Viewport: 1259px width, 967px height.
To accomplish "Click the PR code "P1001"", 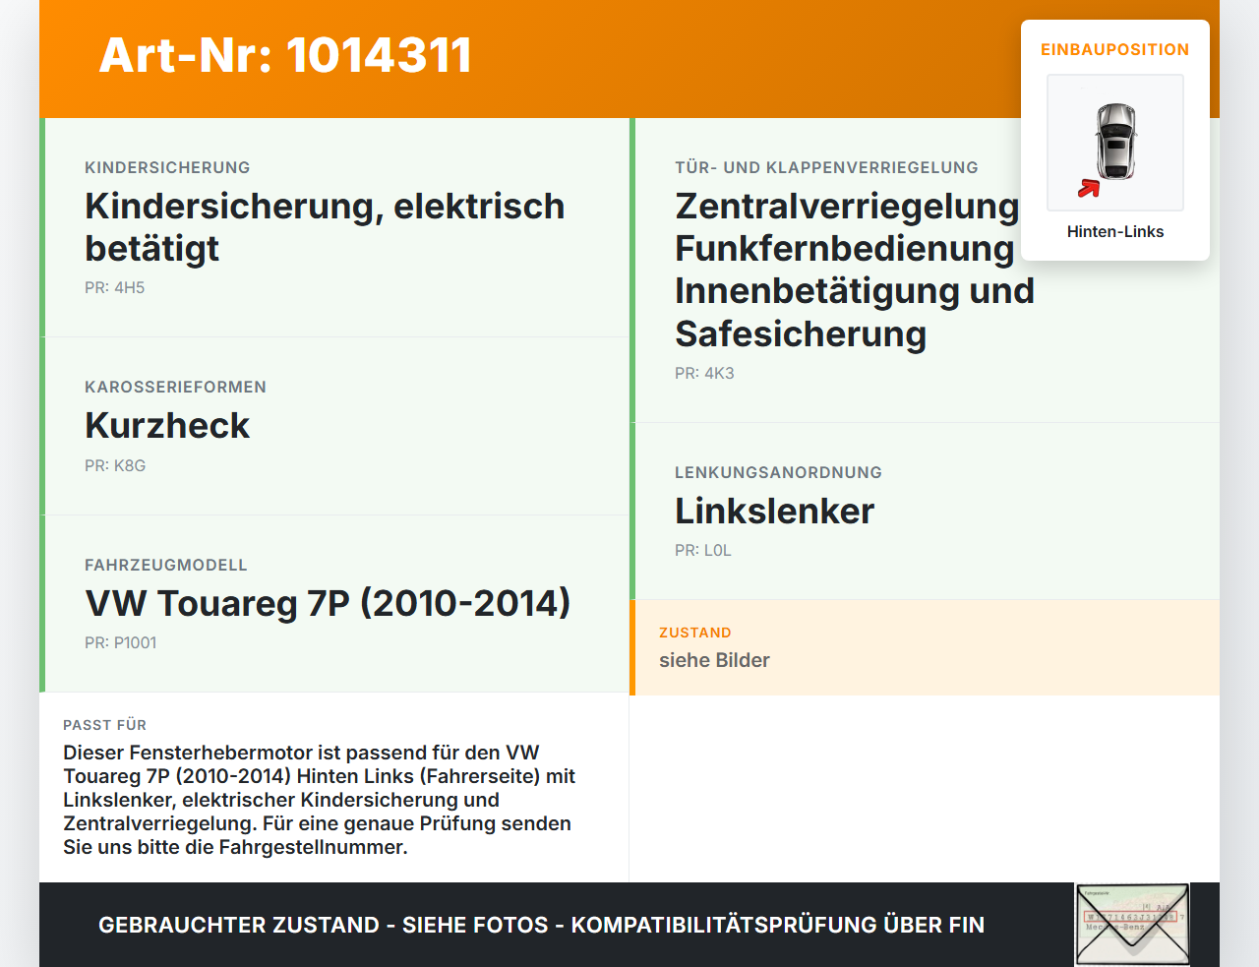I will tap(121, 642).
